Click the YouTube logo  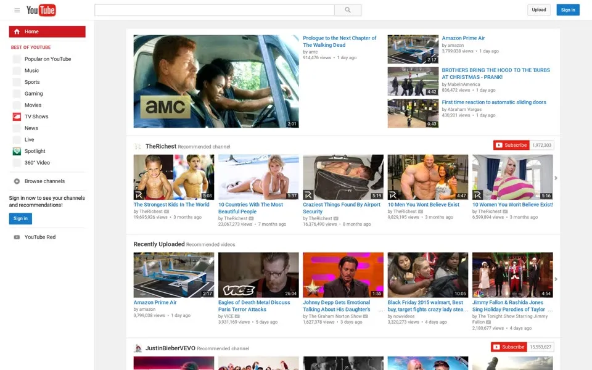pos(41,10)
